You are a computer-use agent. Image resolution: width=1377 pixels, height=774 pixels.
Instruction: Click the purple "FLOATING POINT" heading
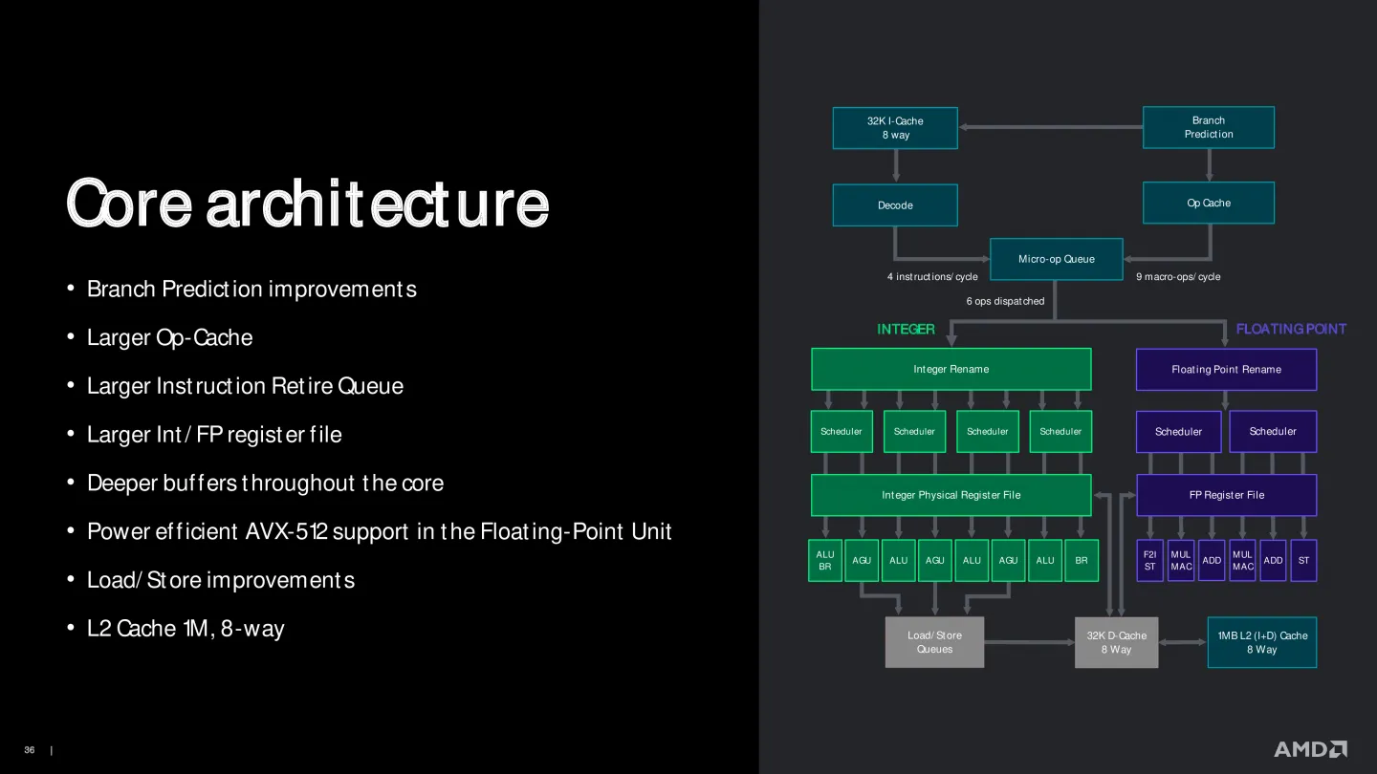(1291, 329)
